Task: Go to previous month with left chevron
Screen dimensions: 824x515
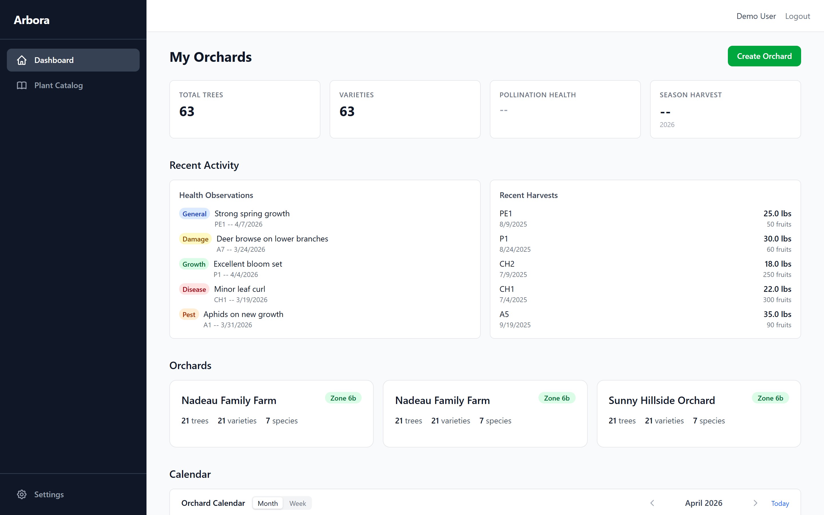Action: point(652,503)
